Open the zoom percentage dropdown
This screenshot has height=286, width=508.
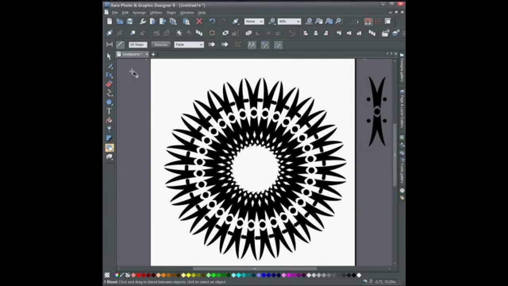tap(298, 21)
